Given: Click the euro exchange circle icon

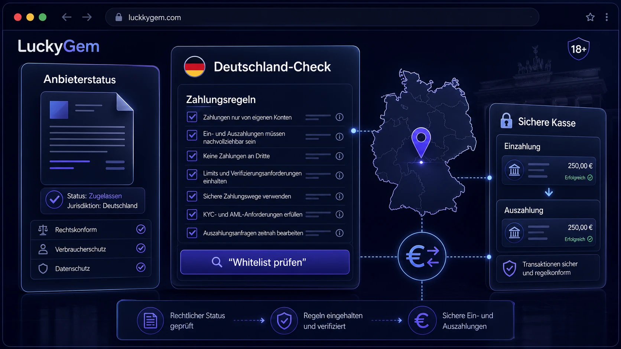Looking at the screenshot, I should pyautogui.click(x=422, y=256).
